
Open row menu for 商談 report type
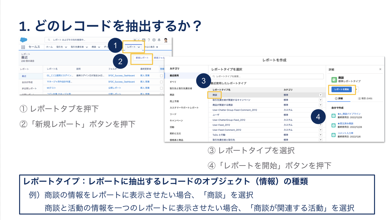click(320, 95)
